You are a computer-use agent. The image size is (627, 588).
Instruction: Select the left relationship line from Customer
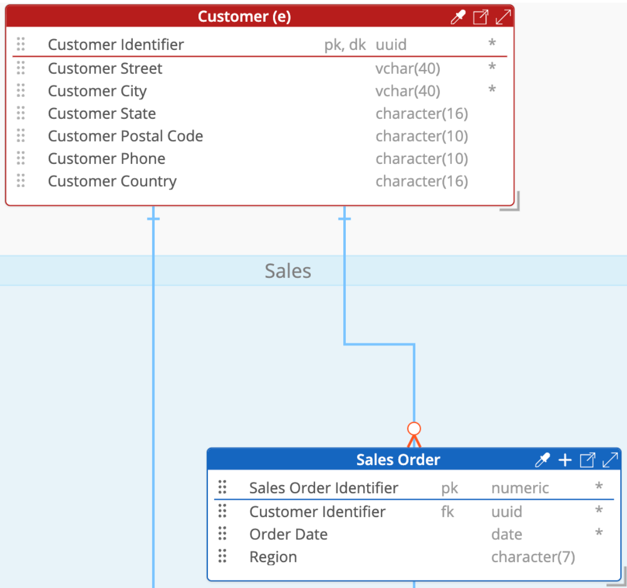tap(153, 318)
